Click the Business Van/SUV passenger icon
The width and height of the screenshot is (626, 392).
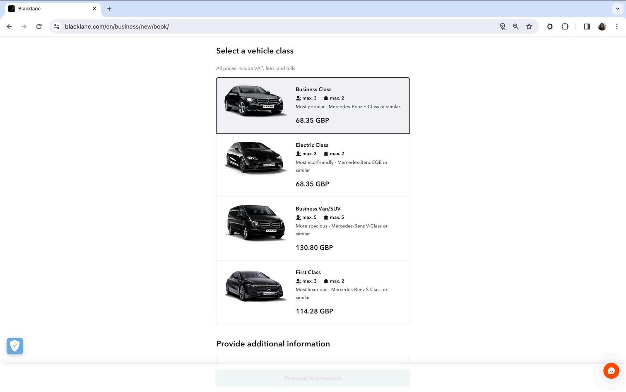point(299,218)
